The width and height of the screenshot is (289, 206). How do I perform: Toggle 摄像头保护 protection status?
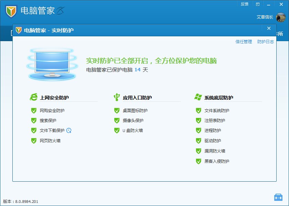tap(117, 121)
